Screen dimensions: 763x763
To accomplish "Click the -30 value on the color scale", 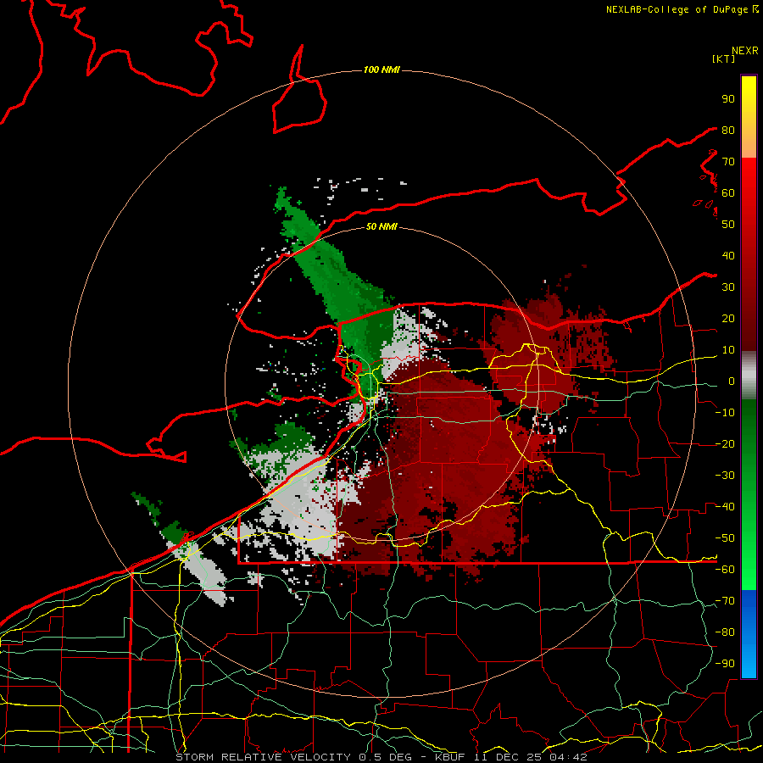I will pos(725,476).
